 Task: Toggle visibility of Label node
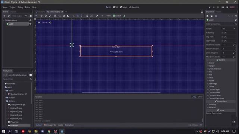[x=30, y=24]
